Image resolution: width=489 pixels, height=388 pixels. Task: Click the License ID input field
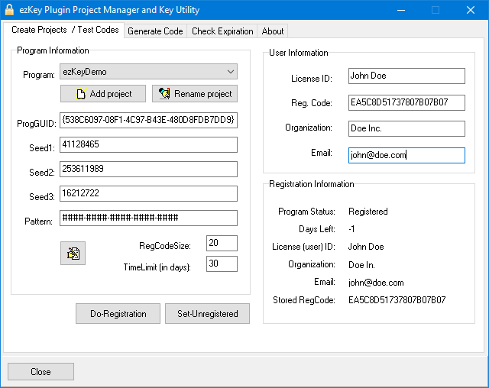click(406, 76)
